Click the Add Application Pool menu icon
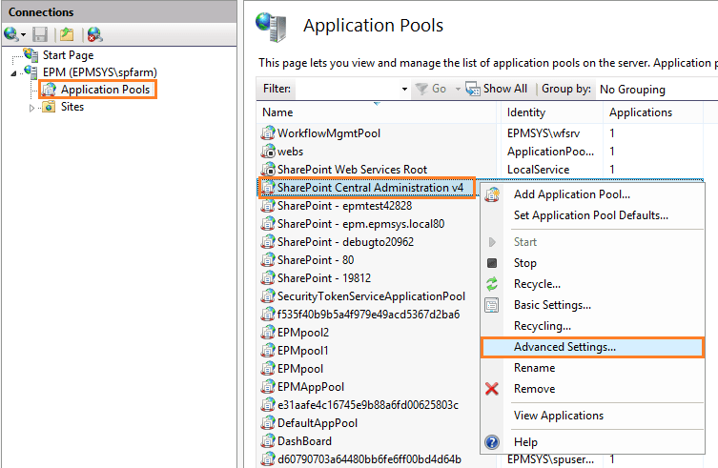 492,194
